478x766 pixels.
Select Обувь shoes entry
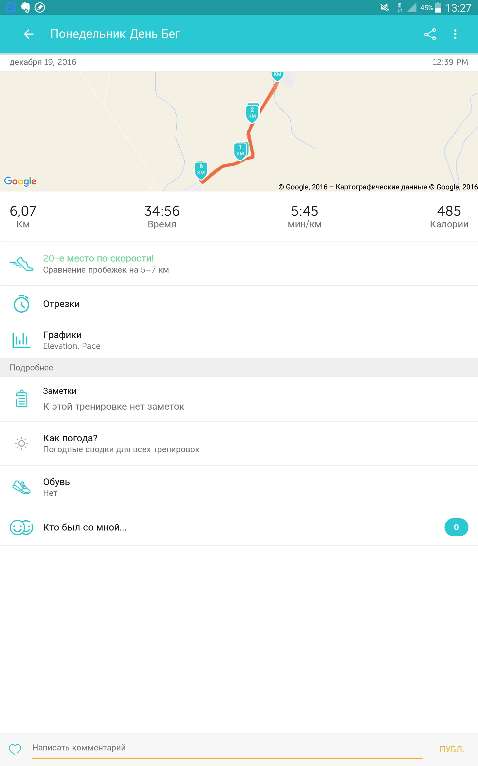56,487
